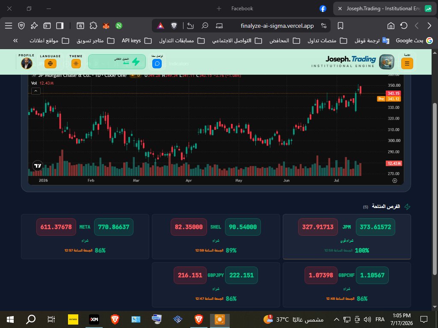438x328 pixels.
Task: Open Task View on the taskbar
Action: [x=51, y=319]
